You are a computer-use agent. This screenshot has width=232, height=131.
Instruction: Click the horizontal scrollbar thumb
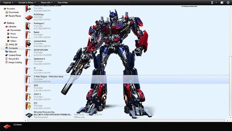pyautogui.click(x=126, y=120)
